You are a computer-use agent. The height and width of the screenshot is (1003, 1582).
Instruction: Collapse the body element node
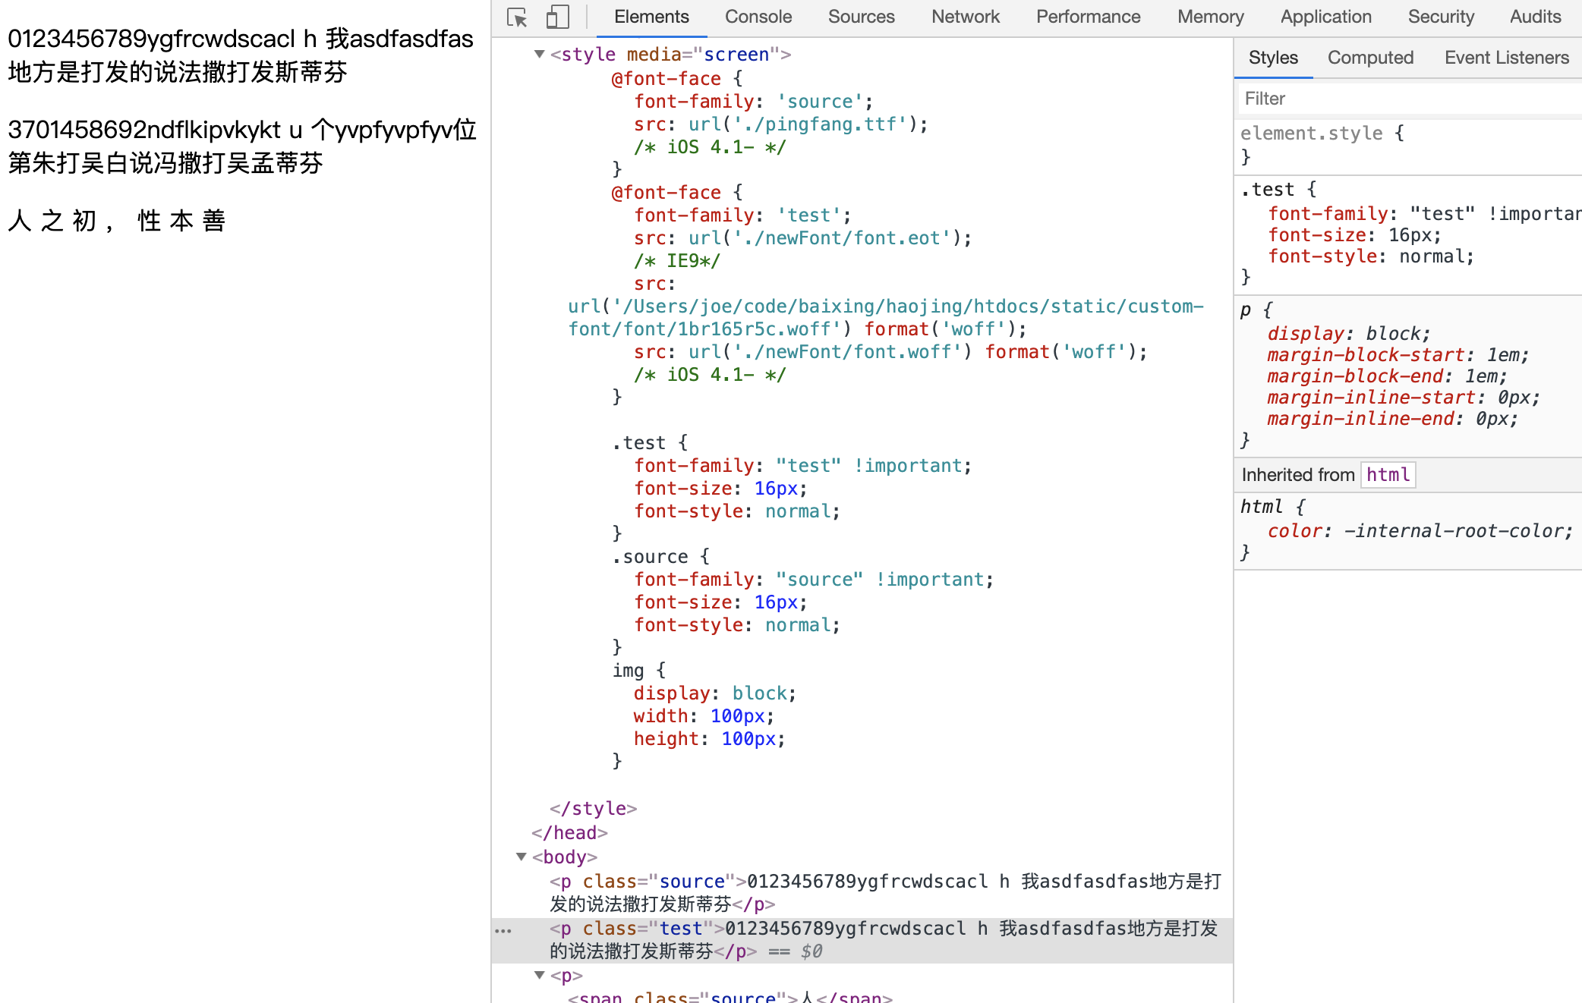click(x=521, y=857)
